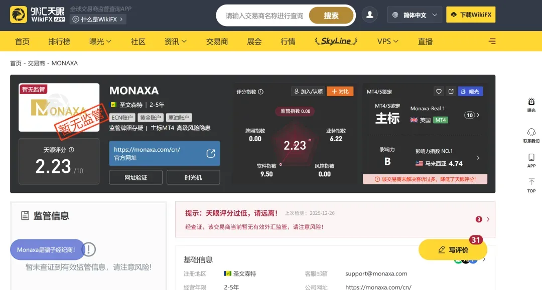Open the 首页 nav tab
The height and width of the screenshot is (290, 542).
click(22, 42)
